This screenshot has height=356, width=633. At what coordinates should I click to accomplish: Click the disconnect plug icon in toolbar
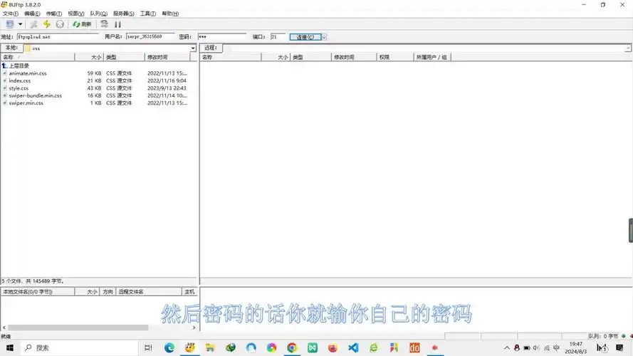tap(33, 24)
